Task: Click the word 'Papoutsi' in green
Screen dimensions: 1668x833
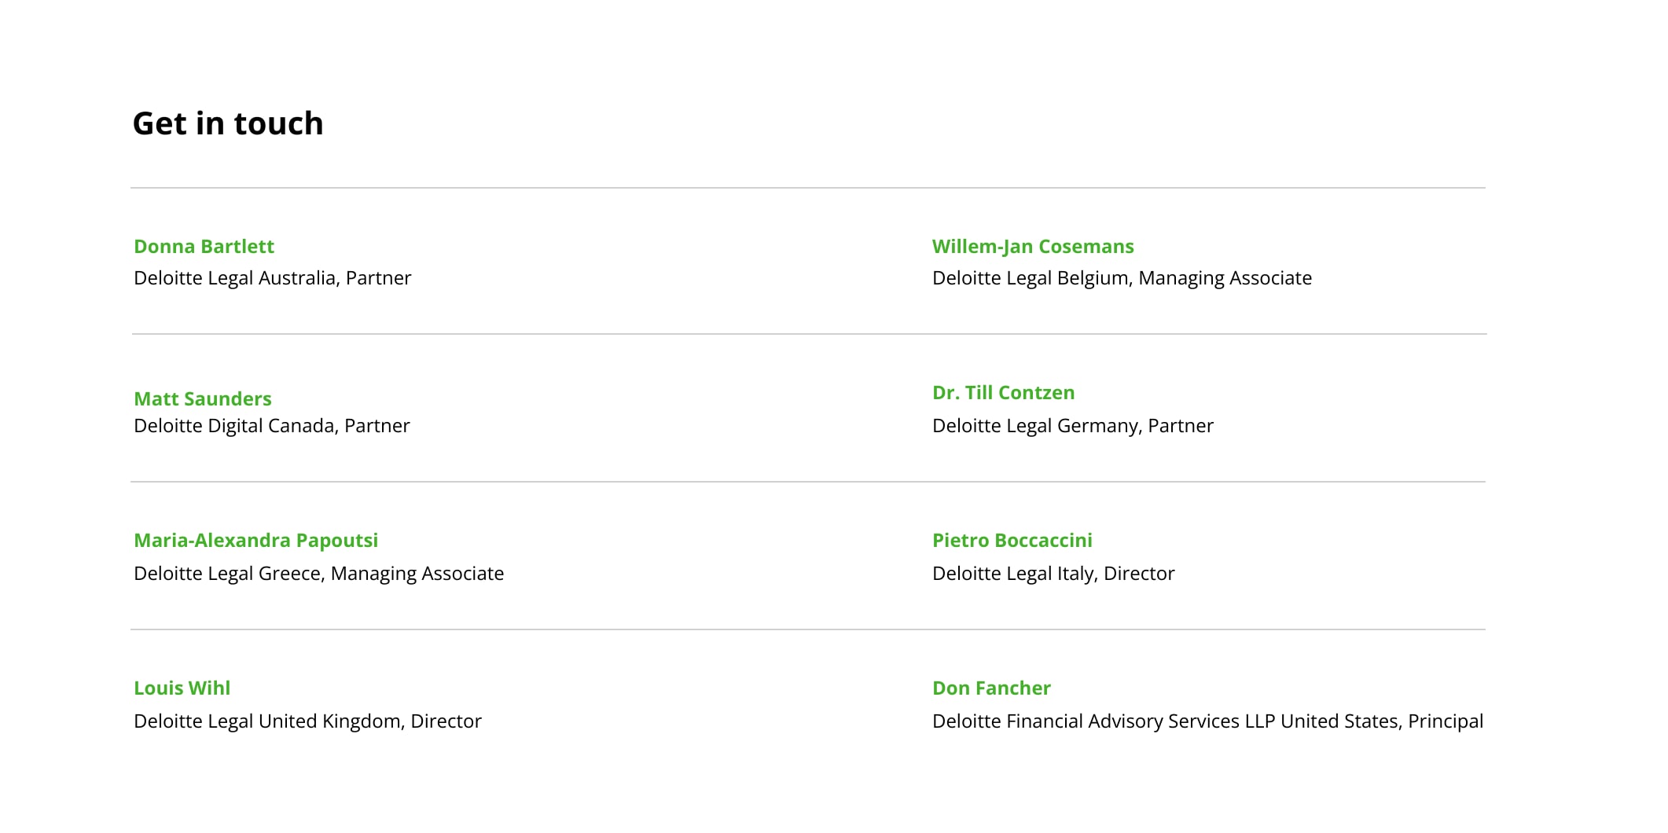Action: [x=336, y=541]
